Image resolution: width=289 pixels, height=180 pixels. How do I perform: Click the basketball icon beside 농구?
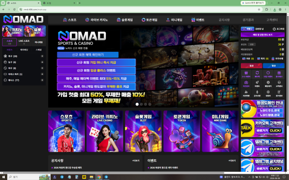click(5, 62)
